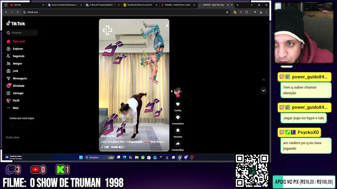Open File Explorer from the taskbar
The height and width of the screenshot is (189, 337).
[137, 157]
